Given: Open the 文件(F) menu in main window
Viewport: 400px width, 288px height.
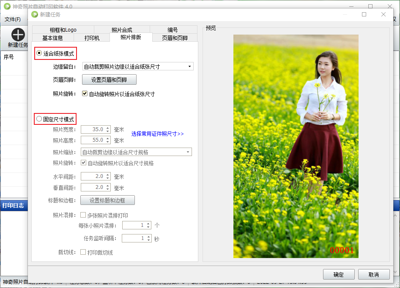Looking at the screenshot, I should tap(13, 19).
